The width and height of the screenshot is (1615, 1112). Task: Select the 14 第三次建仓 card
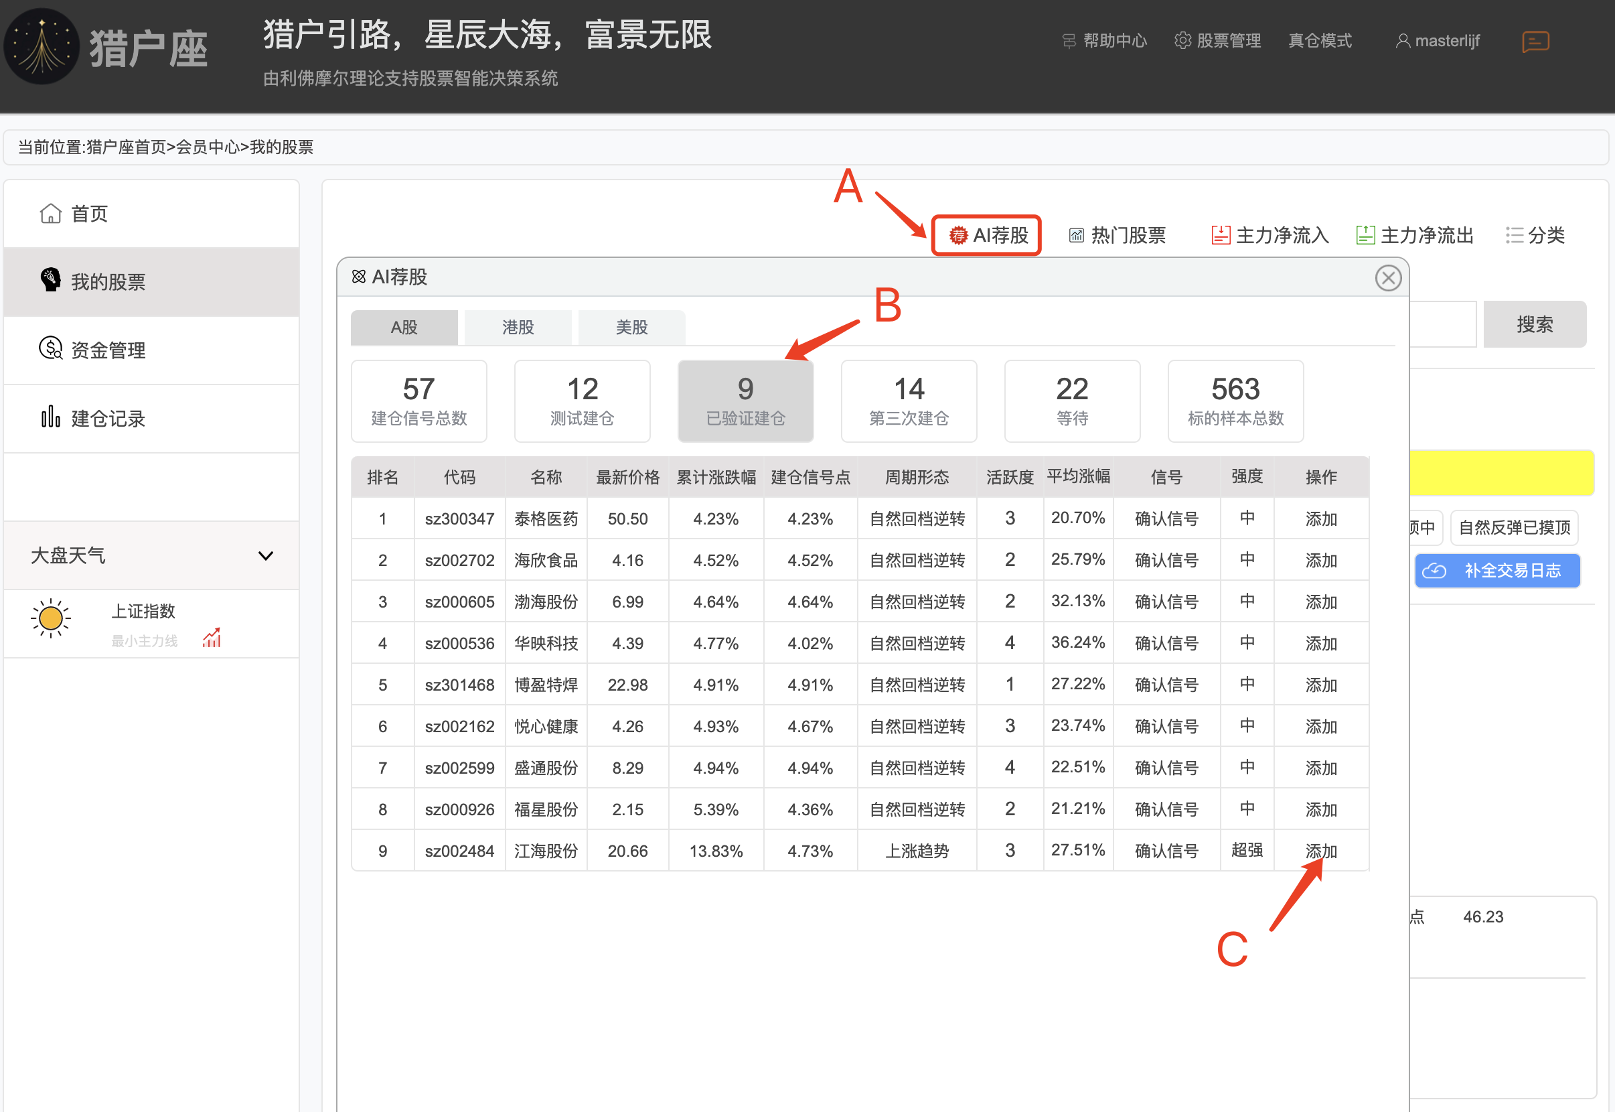click(909, 401)
